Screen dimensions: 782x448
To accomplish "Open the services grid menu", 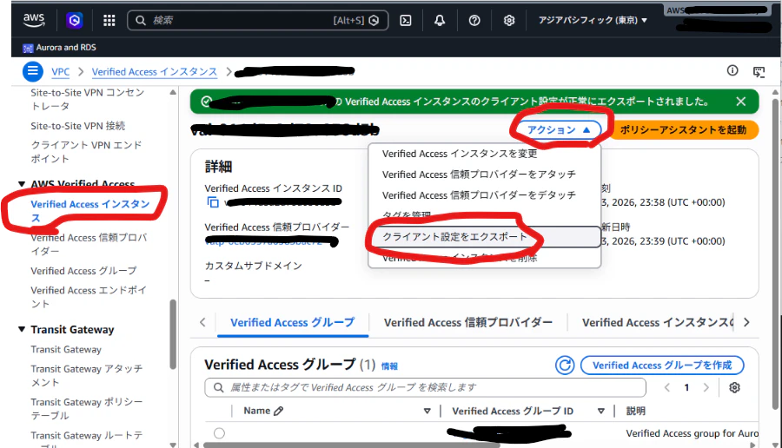I will click(109, 21).
